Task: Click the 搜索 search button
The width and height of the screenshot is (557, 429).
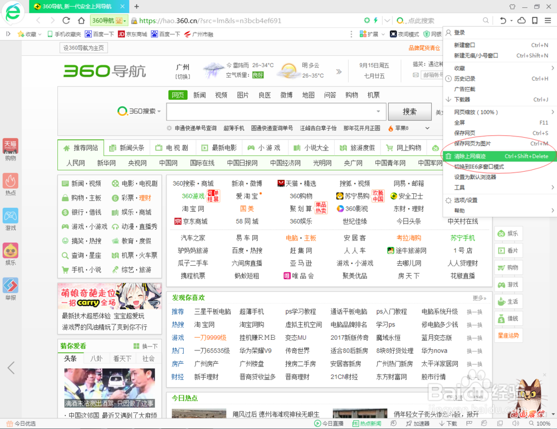Action: click(409, 111)
